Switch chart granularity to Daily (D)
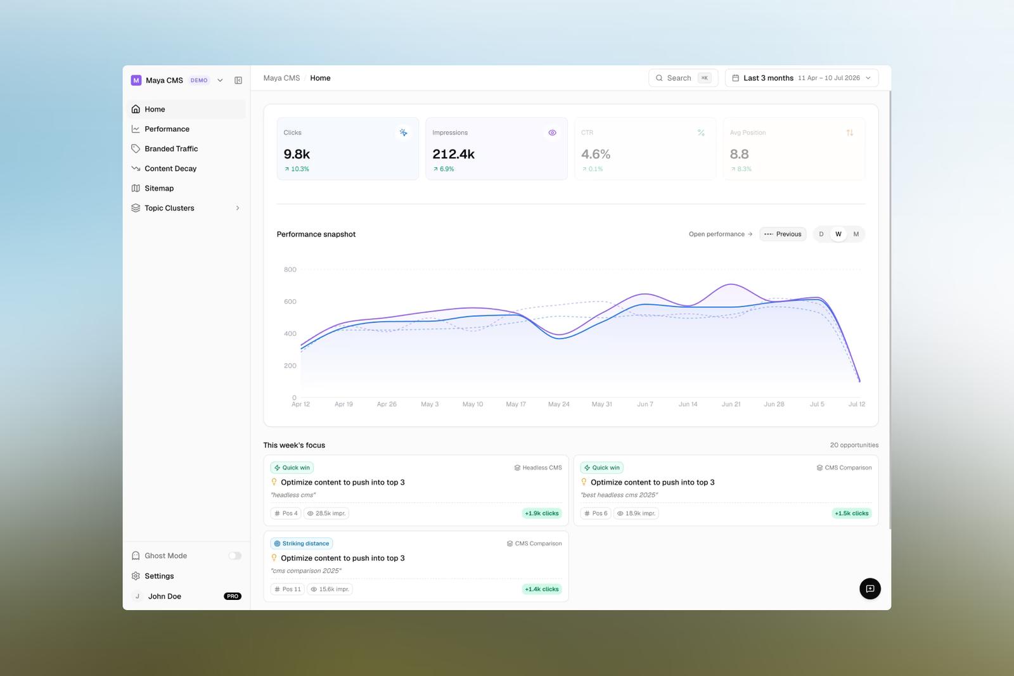This screenshot has height=676, width=1014. pyautogui.click(x=821, y=234)
